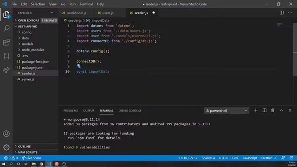Switch to the Debug Console tab

click(130, 110)
